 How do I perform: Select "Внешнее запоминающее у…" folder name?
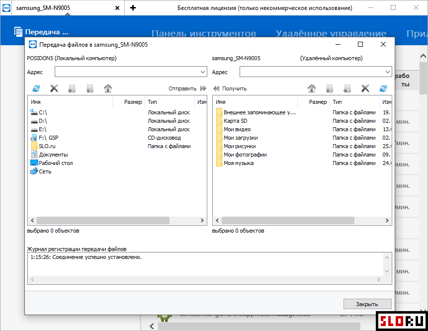click(259, 112)
